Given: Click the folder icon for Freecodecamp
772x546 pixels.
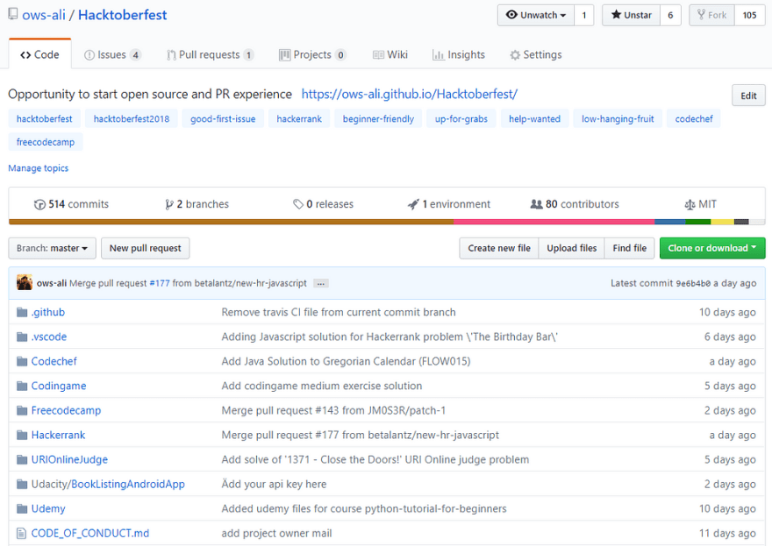Looking at the screenshot, I should click(22, 411).
